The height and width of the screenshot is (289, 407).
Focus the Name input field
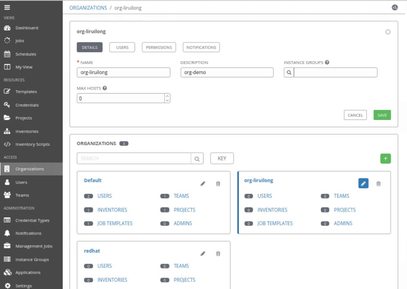coord(124,73)
